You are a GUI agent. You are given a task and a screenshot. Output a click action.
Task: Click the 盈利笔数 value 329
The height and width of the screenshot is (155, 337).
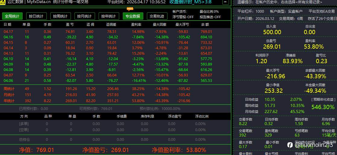pos(269,135)
